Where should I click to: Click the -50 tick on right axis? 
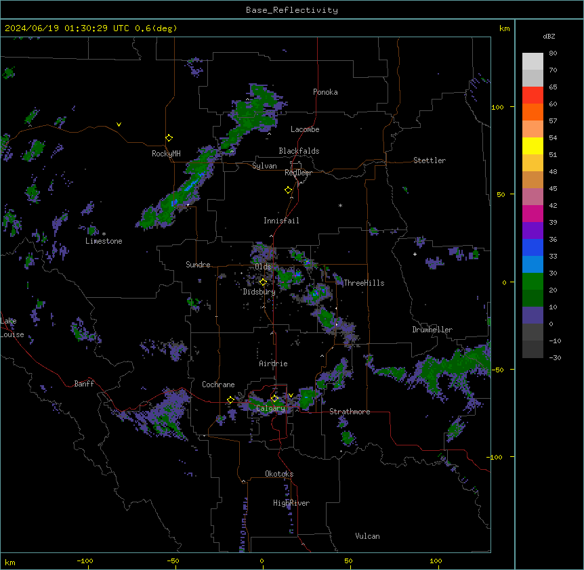[x=497, y=370]
